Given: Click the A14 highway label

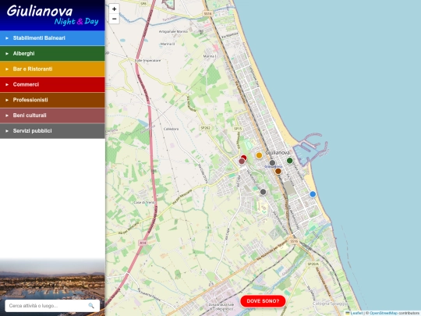Looking at the screenshot, I should [x=143, y=243].
